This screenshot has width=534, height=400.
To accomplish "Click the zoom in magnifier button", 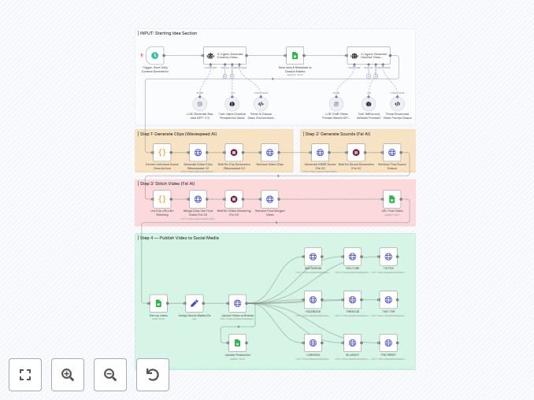I will [68, 375].
